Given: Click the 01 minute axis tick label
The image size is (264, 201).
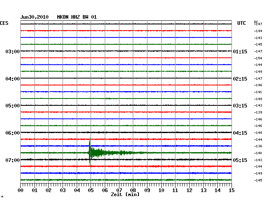Looking at the screenshot, I should click(35, 190).
